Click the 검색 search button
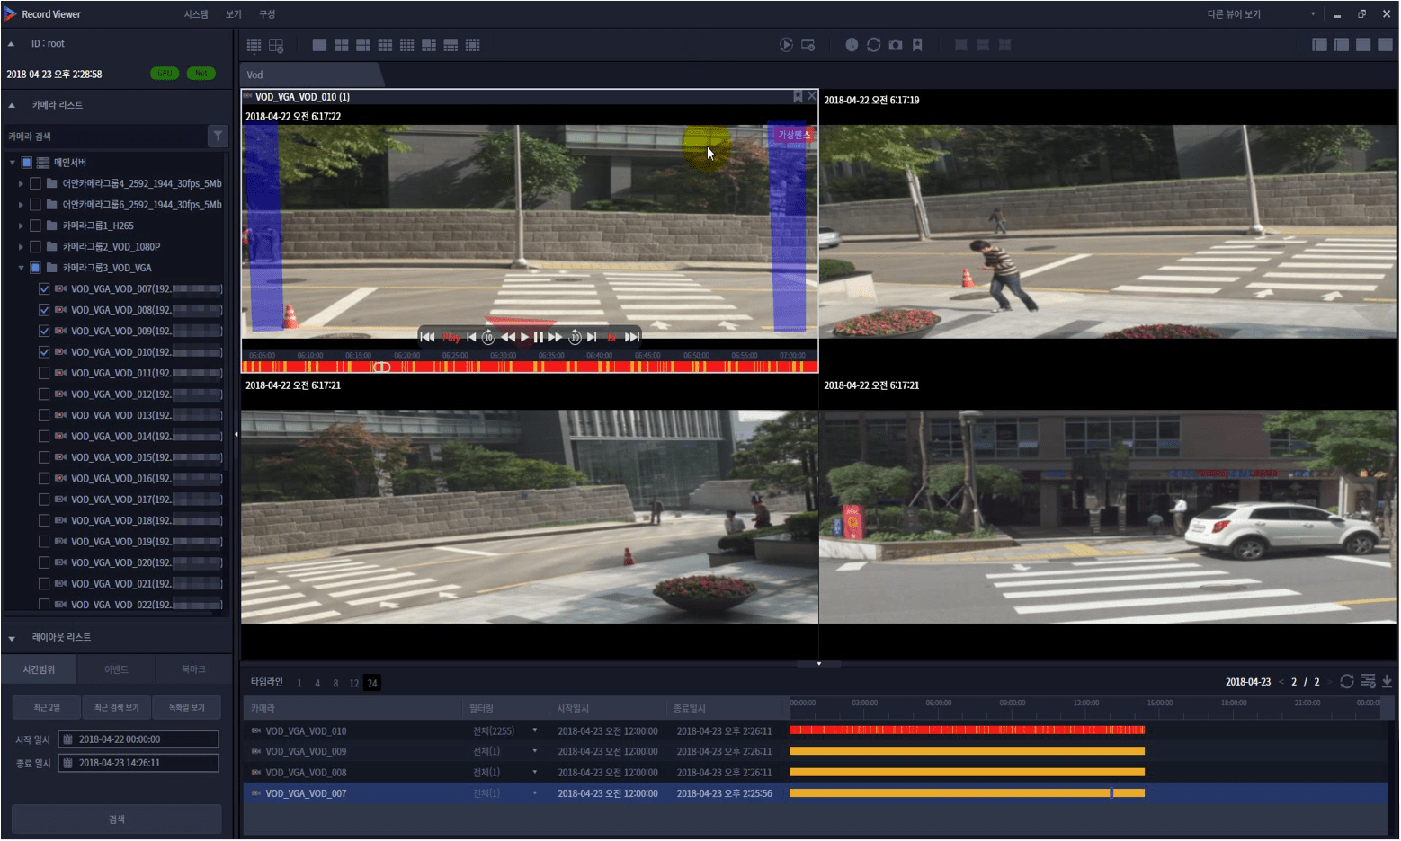 click(x=117, y=819)
